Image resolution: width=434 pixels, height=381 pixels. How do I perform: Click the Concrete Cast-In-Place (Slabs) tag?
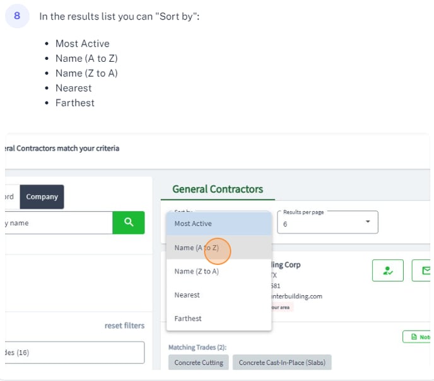(x=282, y=363)
